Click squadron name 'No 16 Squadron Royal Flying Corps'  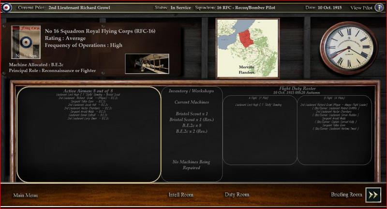click(100, 31)
